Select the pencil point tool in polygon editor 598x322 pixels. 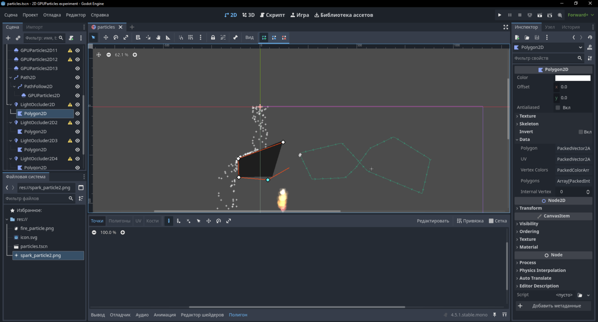tap(169, 221)
